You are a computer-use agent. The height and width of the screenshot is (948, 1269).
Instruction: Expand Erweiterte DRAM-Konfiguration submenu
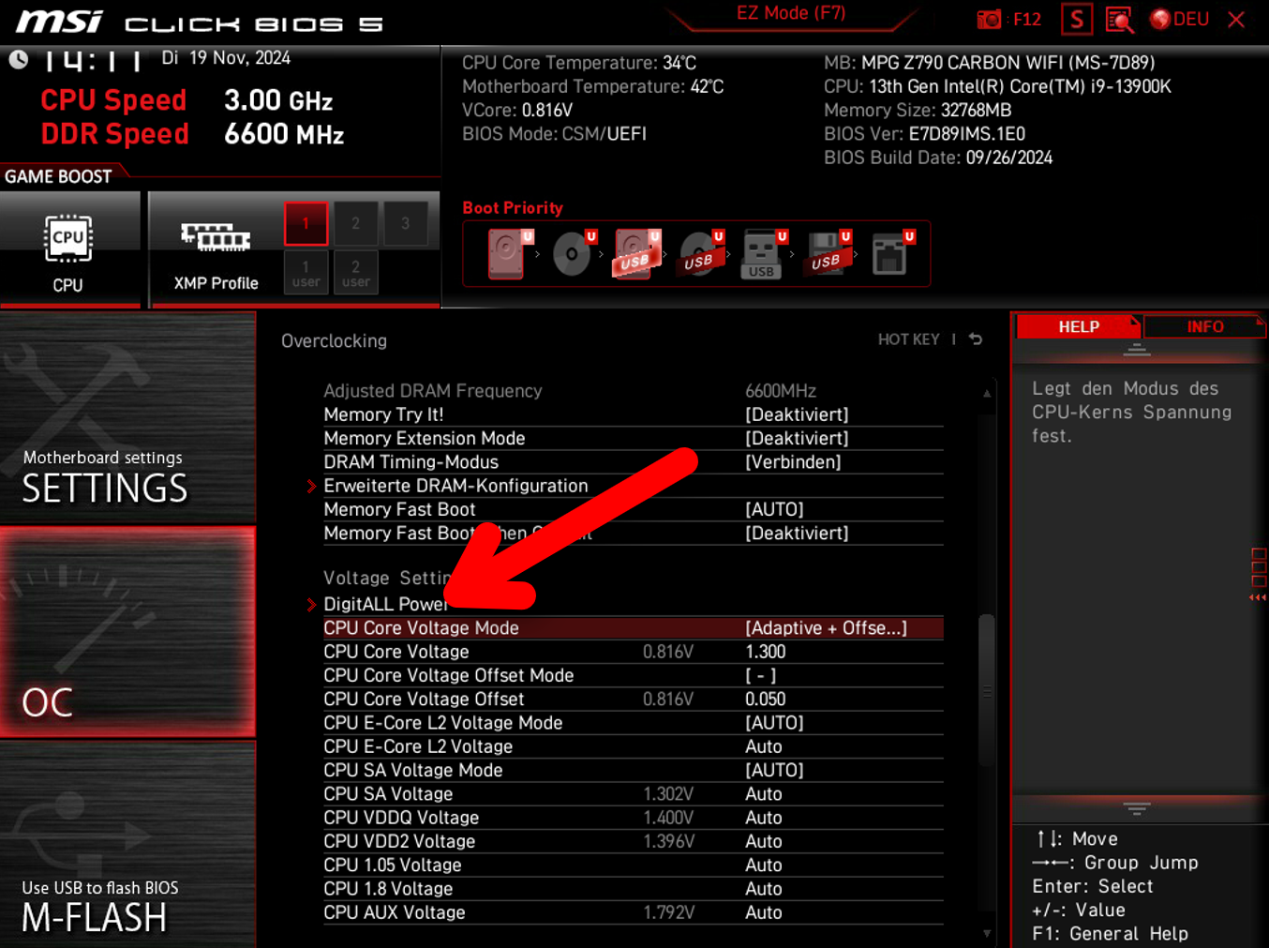455,486
